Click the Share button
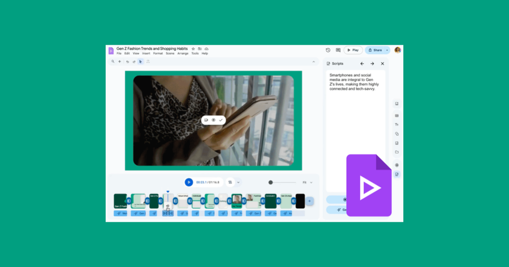The image size is (509, 267). [375, 50]
